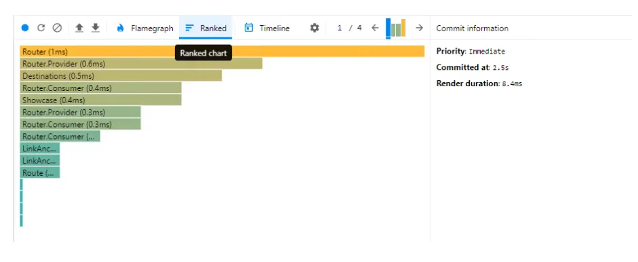This screenshot has width=638, height=262.
Task: Load profile upload arrow icon
Action: (79, 28)
